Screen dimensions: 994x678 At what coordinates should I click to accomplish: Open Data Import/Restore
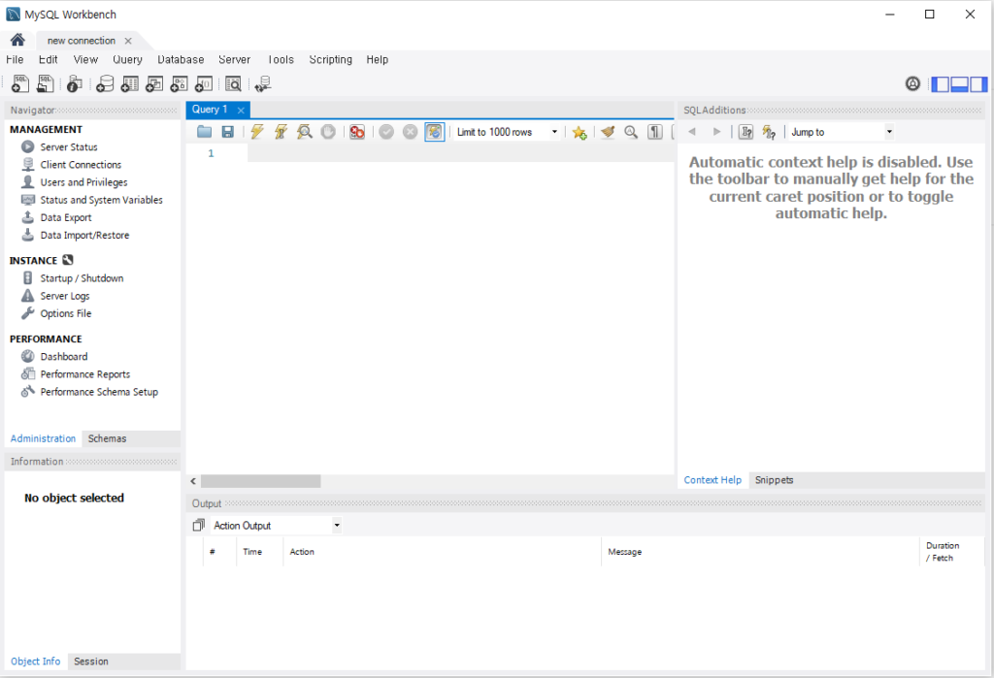tap(84, 235)
